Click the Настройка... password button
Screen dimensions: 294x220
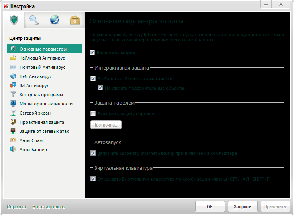pyautogui.click(x=106, y=125)
